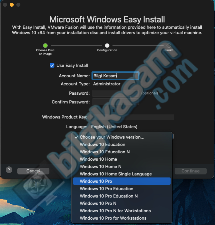The width and height of the screenshot is (215, 225).
Task: Click the Windows Product Key field
Action: click(132, 117)
